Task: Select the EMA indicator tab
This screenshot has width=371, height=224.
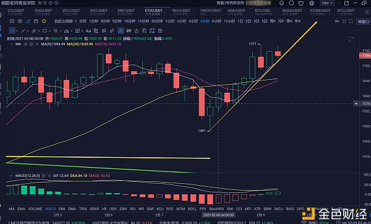Action: tap(21, 209)
